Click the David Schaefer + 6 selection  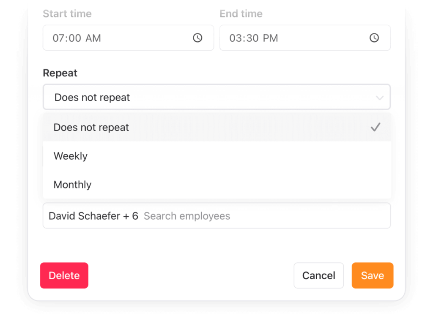point(93,216)
